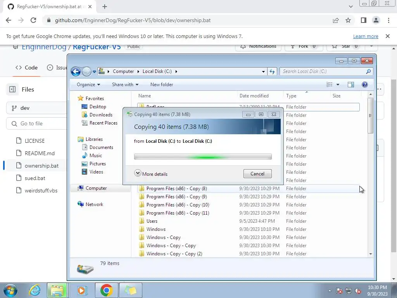Click the Explorer scroll down arrow
Viewport: 397px width, 298px height.
coord(371,254)
